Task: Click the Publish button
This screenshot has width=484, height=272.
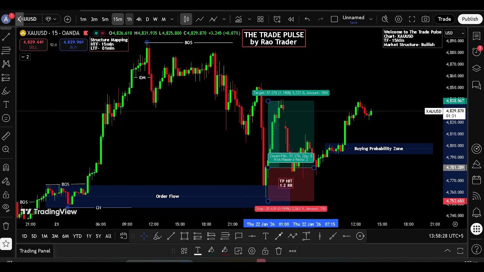Action: tap(470, 19)
